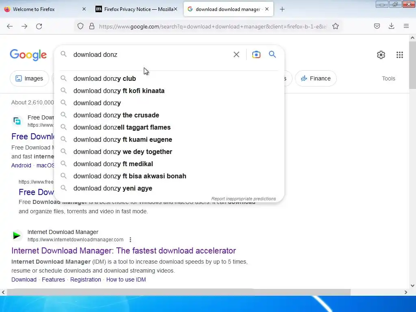Open the IDM Features sitelink
Viewport: 416px width, 312px height.
coord(53,279)
